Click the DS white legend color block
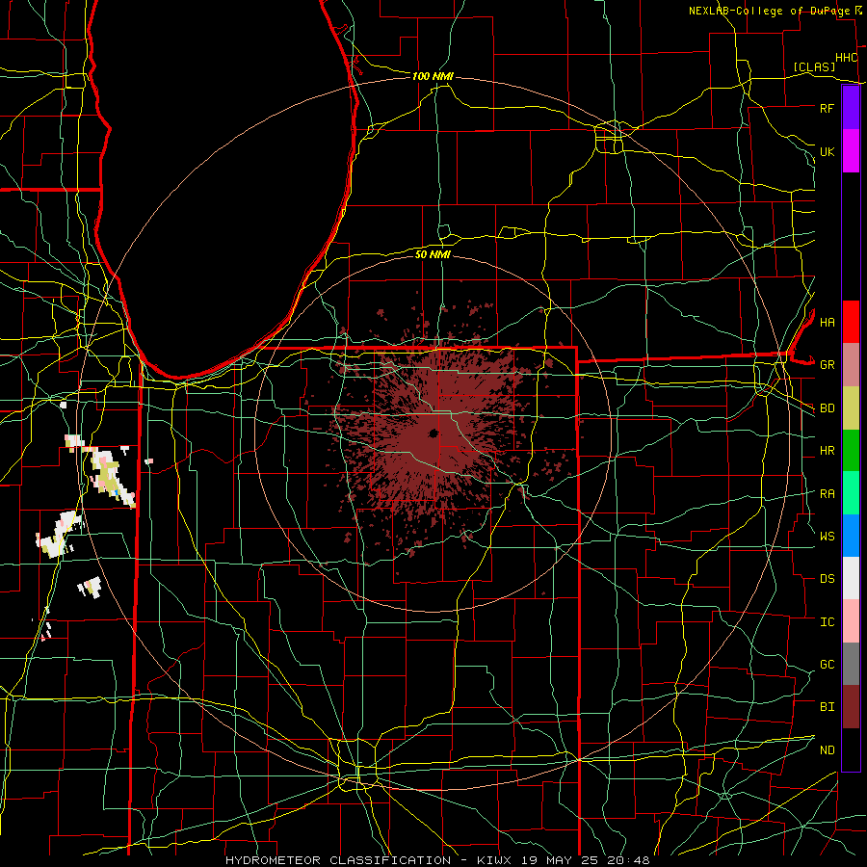This screenshot has width=867, height=867. (x=851, y=578)
